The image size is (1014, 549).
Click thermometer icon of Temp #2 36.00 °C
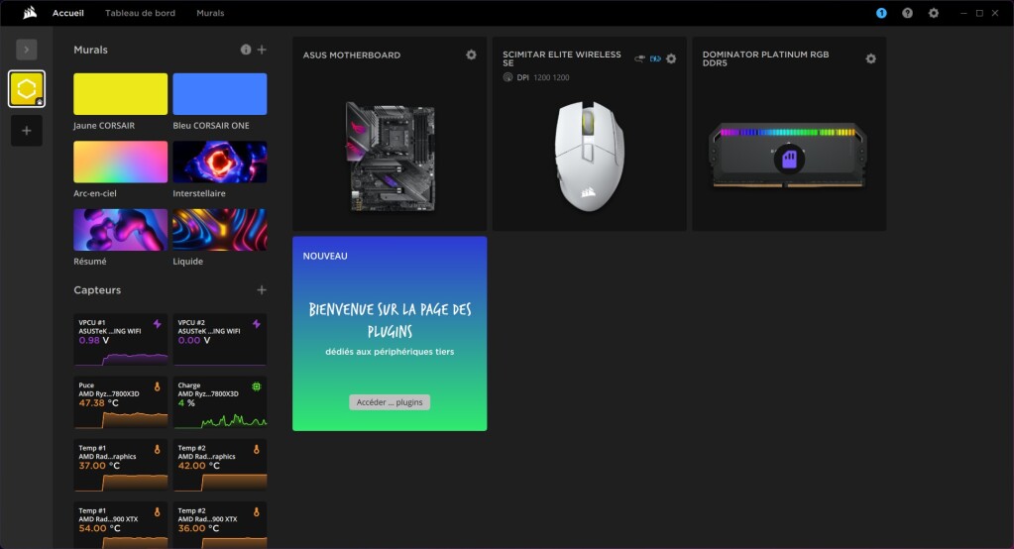point(257,511)
